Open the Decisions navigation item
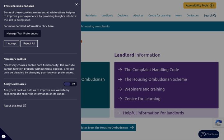The image size is (224, 140). click(x=123, y=16)
